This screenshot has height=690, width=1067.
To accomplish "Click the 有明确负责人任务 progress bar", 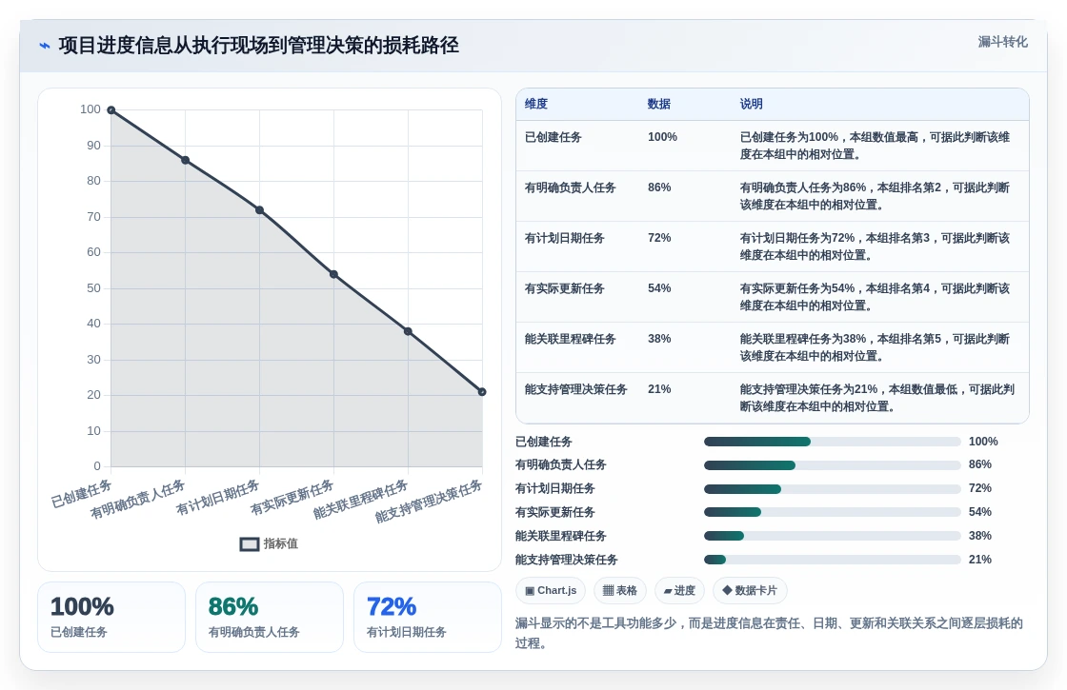I will pyautogui.click(x=833, y=465).
